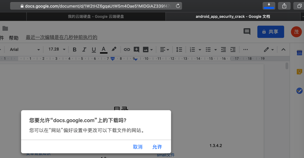Open the 17.28 font size dropdown

click(x=57, y=49)
